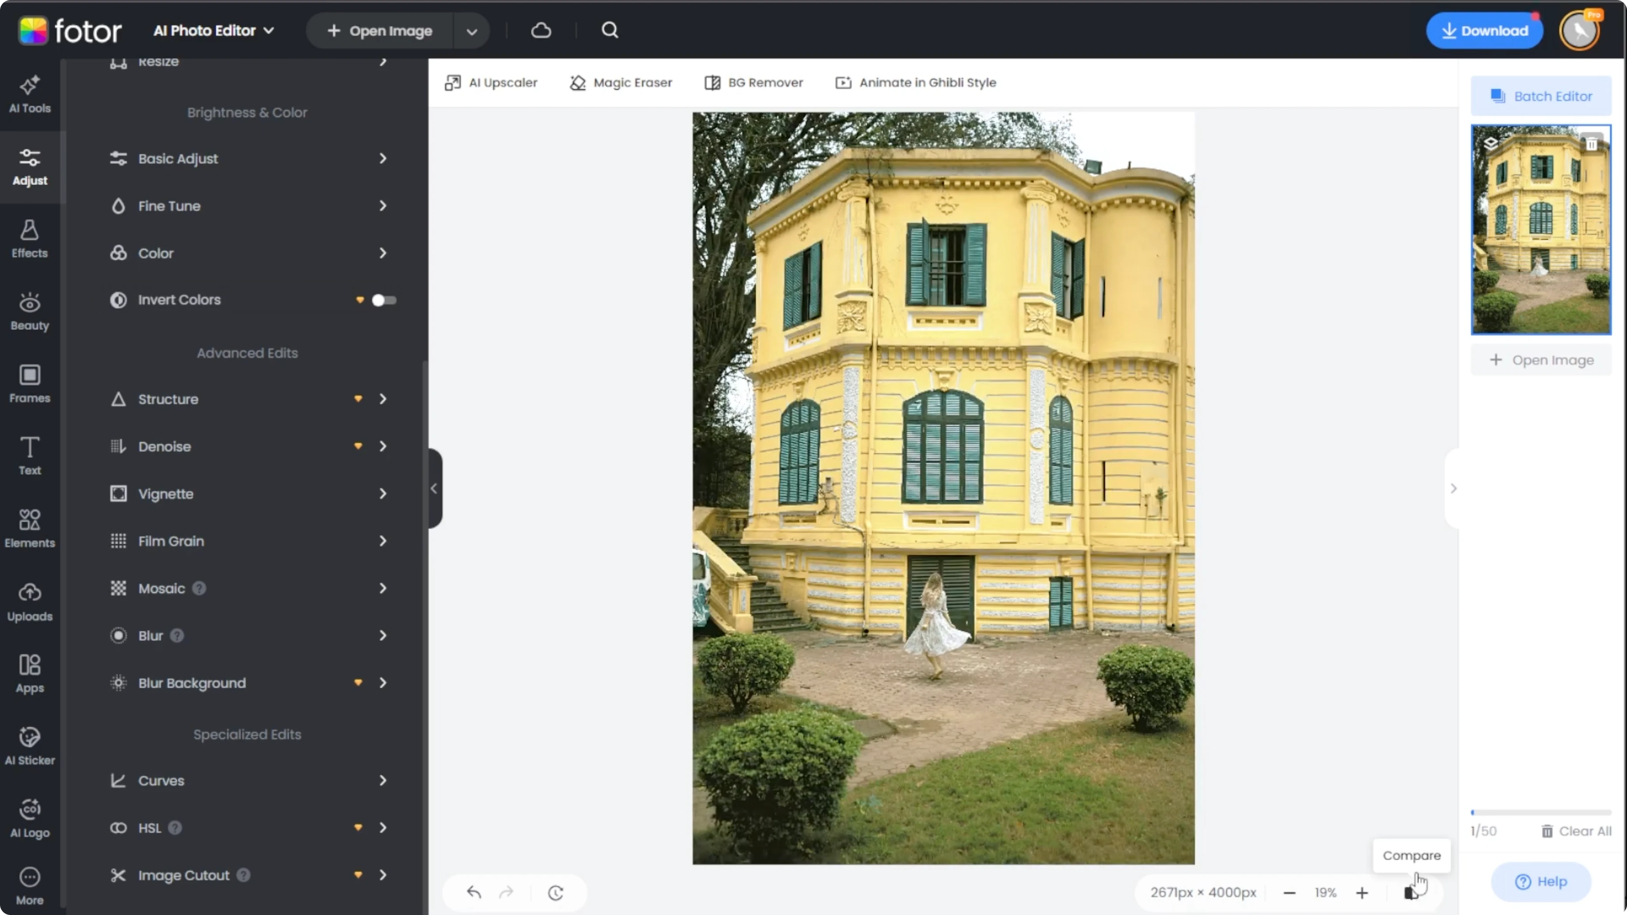Open the More sidebar menu
1627x915 pixels.
[30, 887]
